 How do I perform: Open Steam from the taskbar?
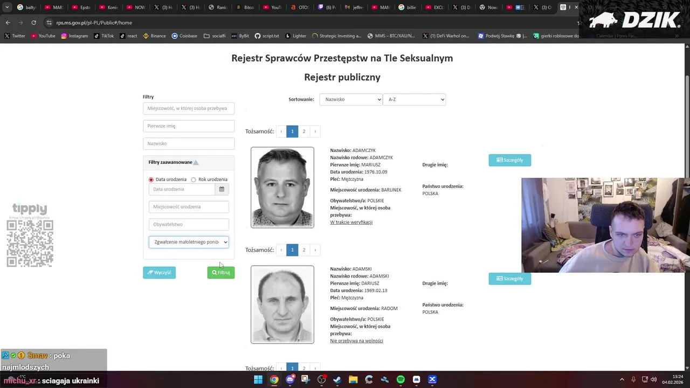tap(337, 379)
